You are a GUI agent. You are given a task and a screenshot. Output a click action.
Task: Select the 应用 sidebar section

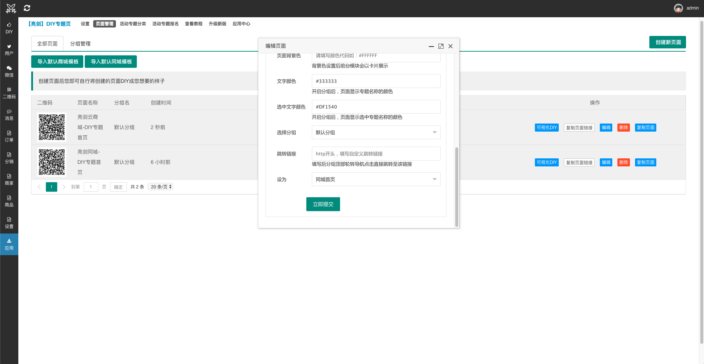[9, 244]
